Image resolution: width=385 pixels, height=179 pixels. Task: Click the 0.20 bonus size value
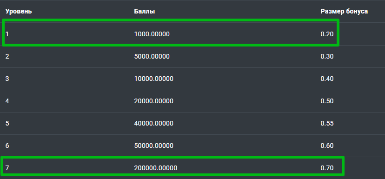327,34
